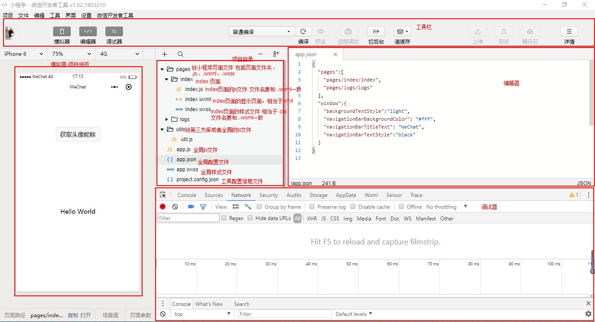Click the 编译 compile refresh icon
Screen dimensions: 595x322
click(303, 31)
